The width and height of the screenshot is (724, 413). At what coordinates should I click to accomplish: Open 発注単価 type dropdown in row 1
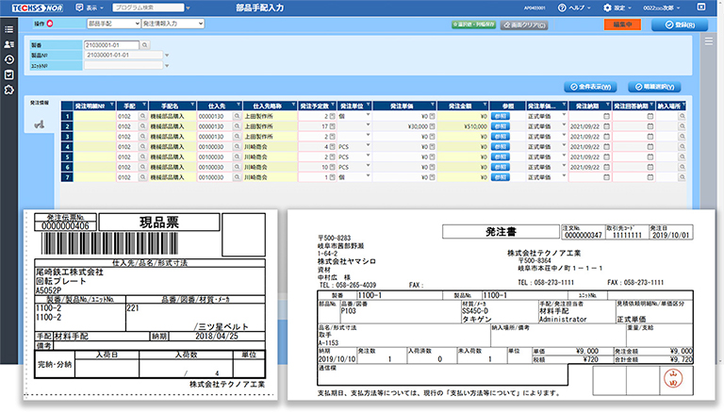coord(561,116)
